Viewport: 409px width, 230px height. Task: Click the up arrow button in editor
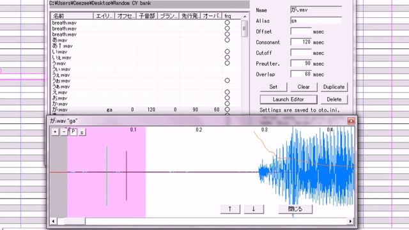point(230,209)
